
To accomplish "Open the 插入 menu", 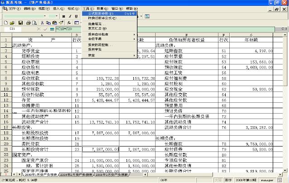I will pyautogui.click(x=59, y=9).
